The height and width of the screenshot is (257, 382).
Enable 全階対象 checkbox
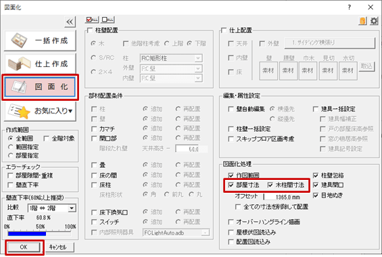(x=46, y=139)
